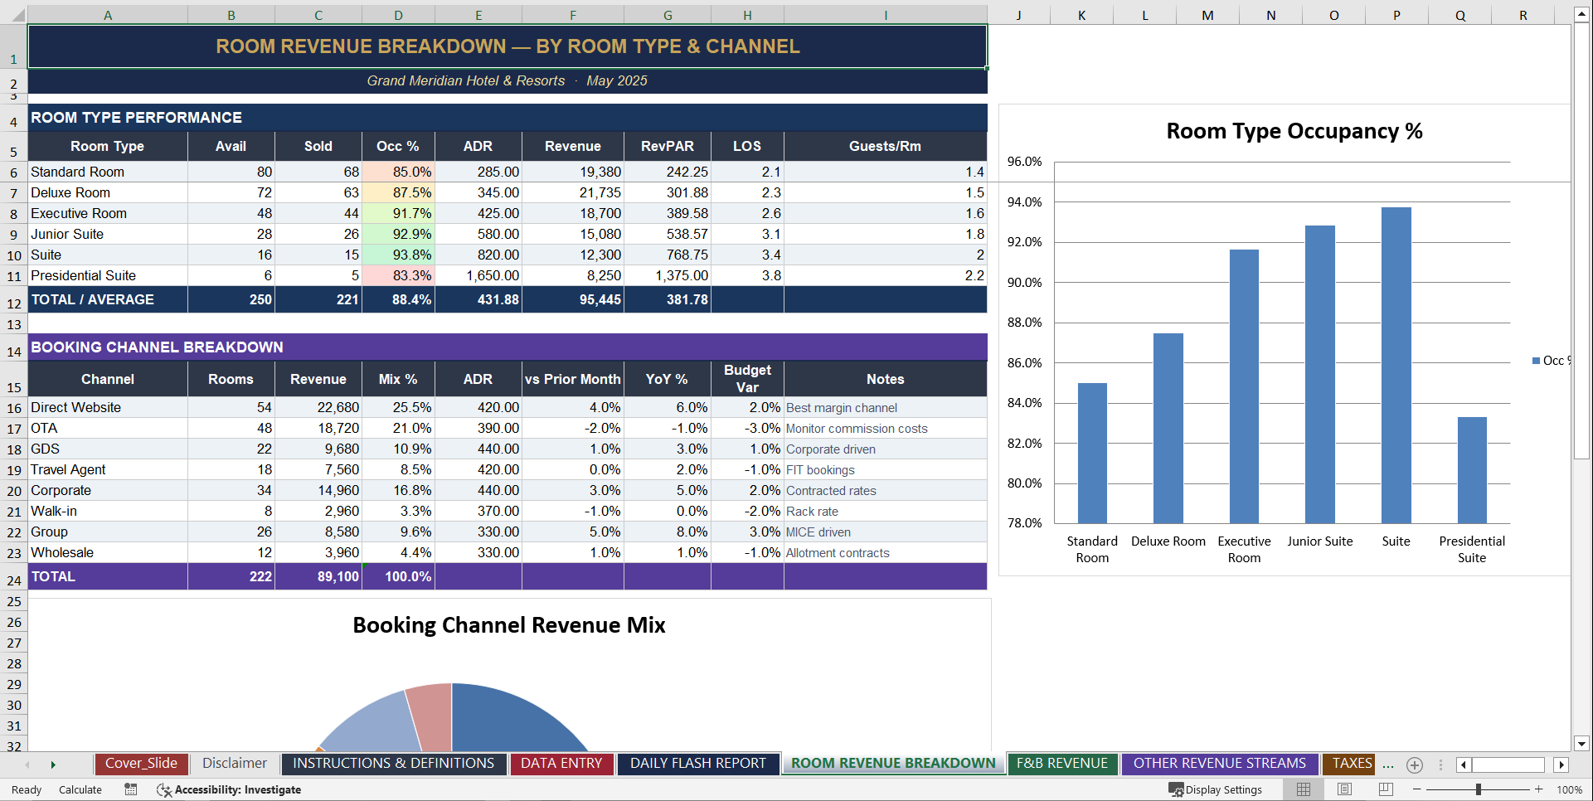Viewport: 1593px width, 801px height.
Task: Click the Budget Var column header
Action: point(747,379)
